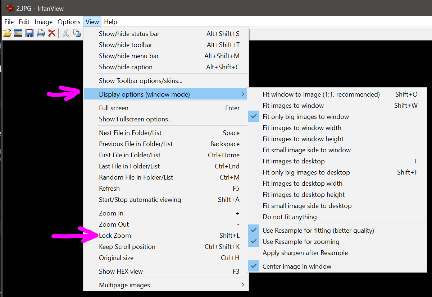Enable Apply sharpen after Resample
Screen dimensions: 432x297
[337, 253]
